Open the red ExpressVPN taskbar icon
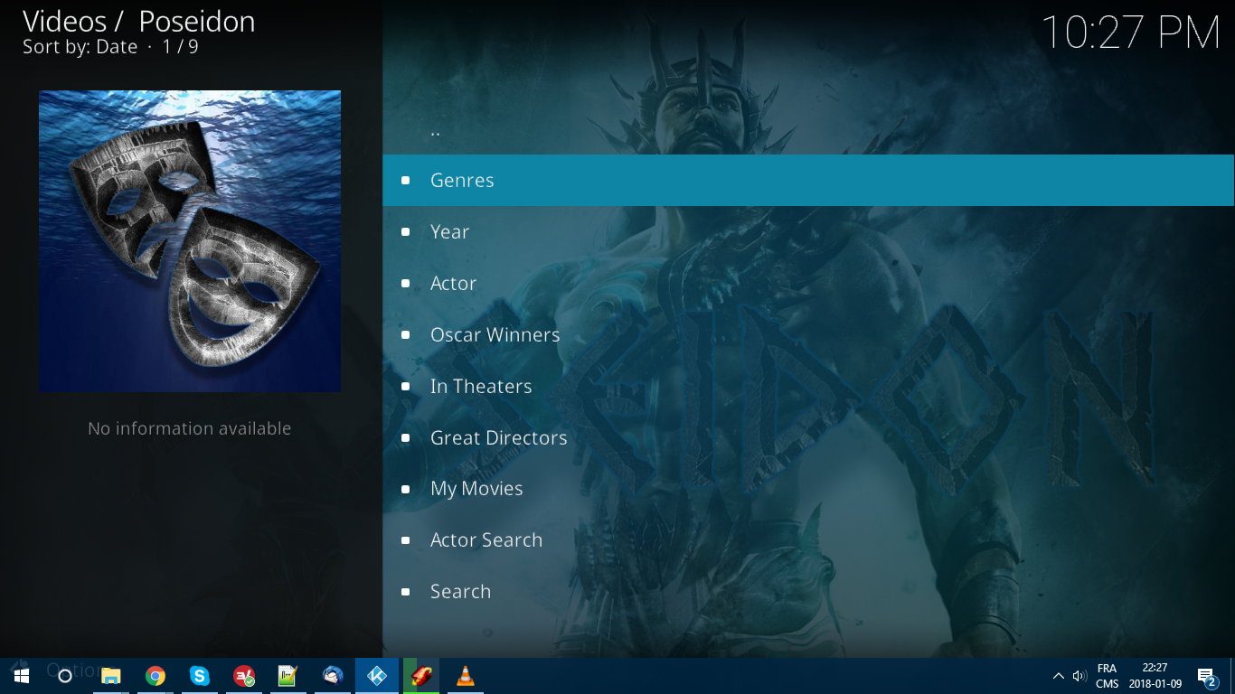 pyautogui.click(x=244, y=676)
